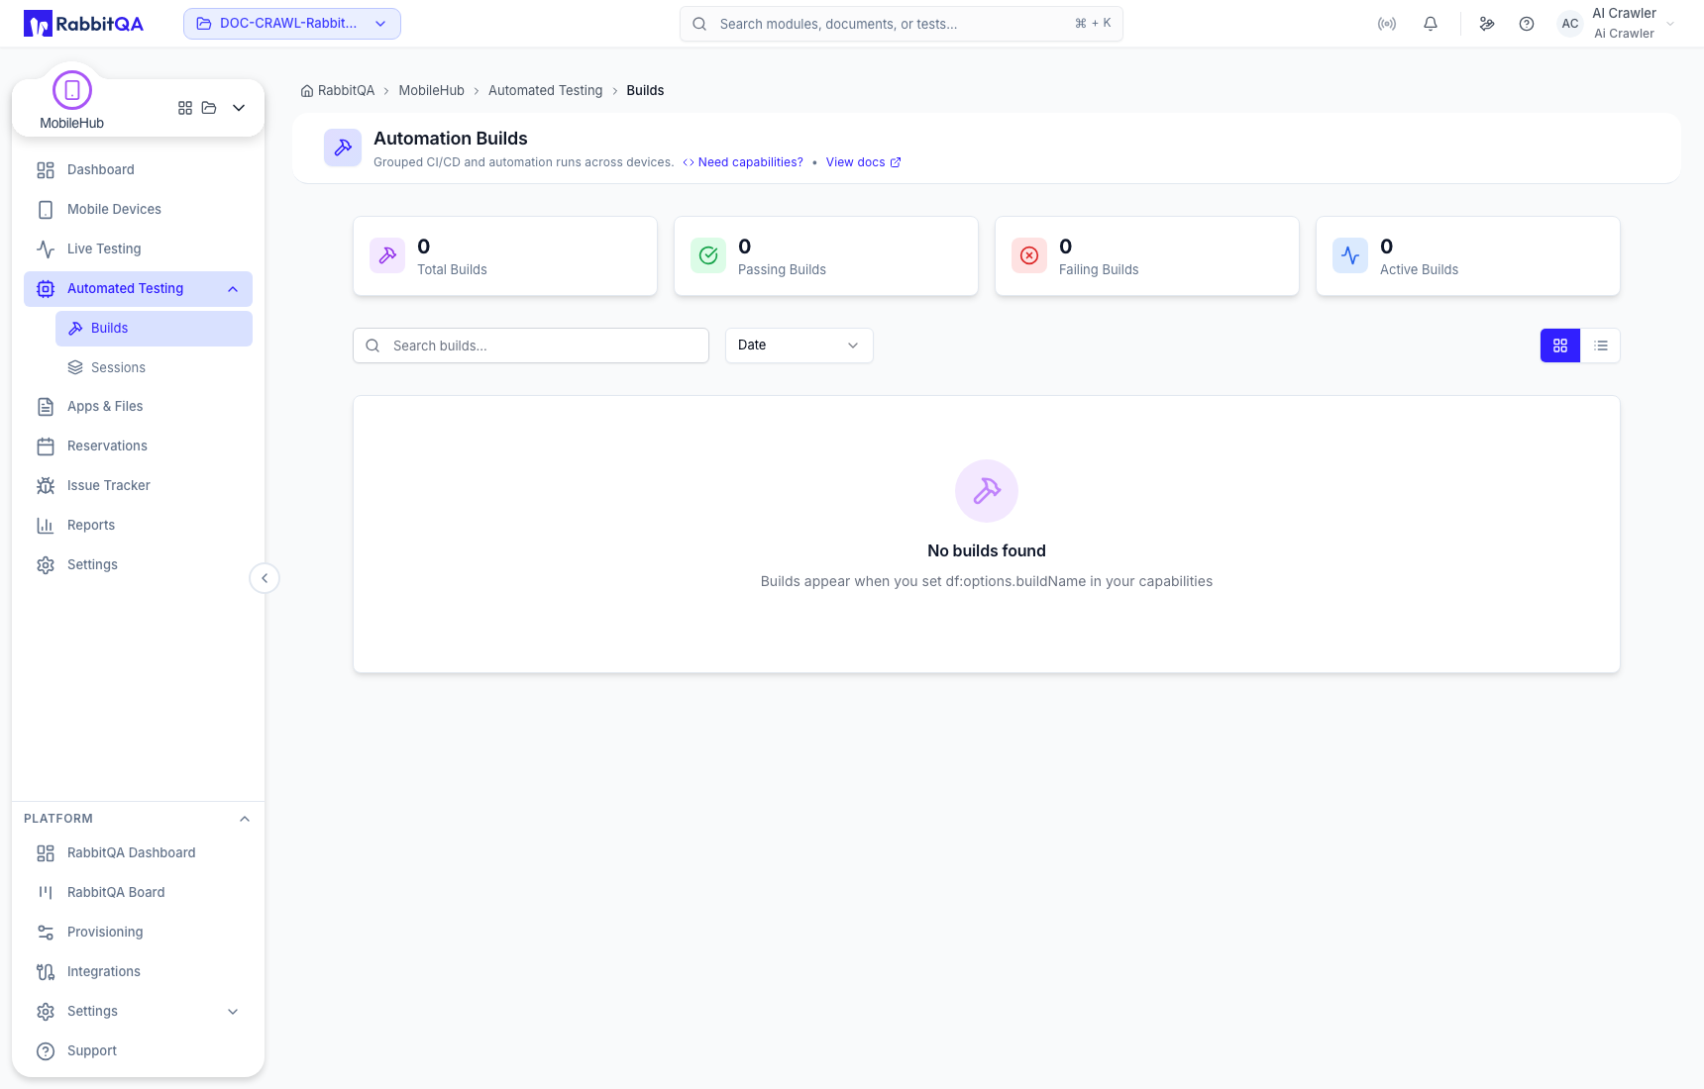Collapse the PLATFORM section
Viewport: 1704px width, 1089px height.
245,819
